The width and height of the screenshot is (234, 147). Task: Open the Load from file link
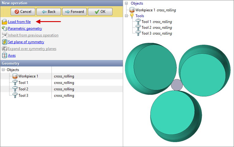click(x=19, y=22)
